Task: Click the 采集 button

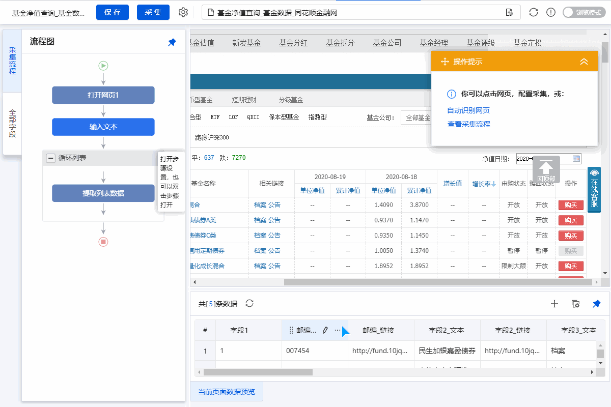Action: click(x=153, y=12)
